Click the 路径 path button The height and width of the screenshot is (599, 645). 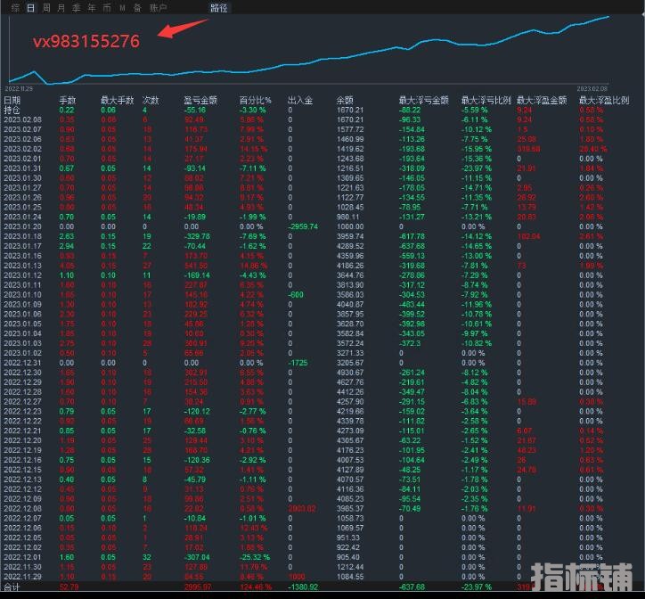(219, 8)
